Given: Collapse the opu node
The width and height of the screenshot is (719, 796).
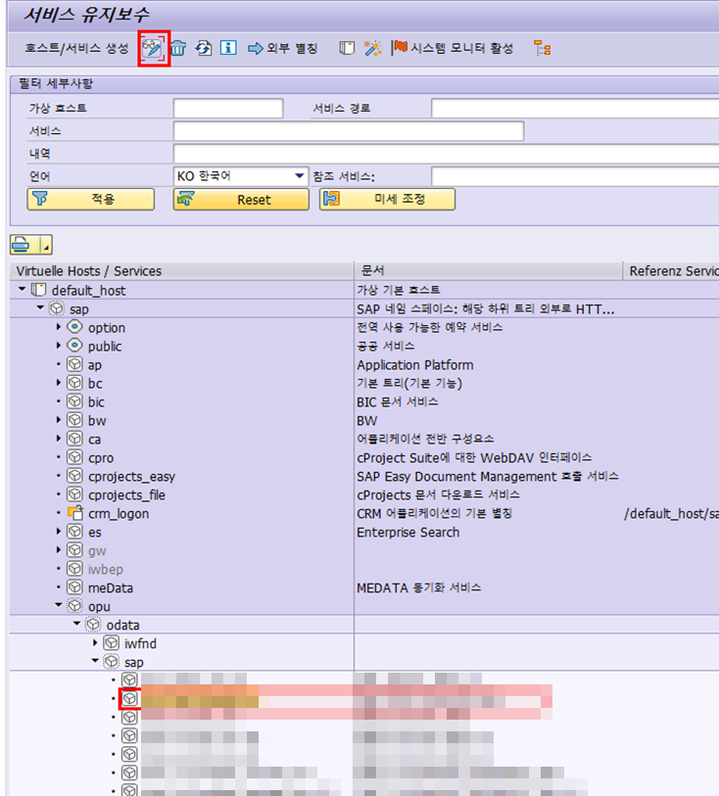Looking at the screenshot, I should 59,605.
